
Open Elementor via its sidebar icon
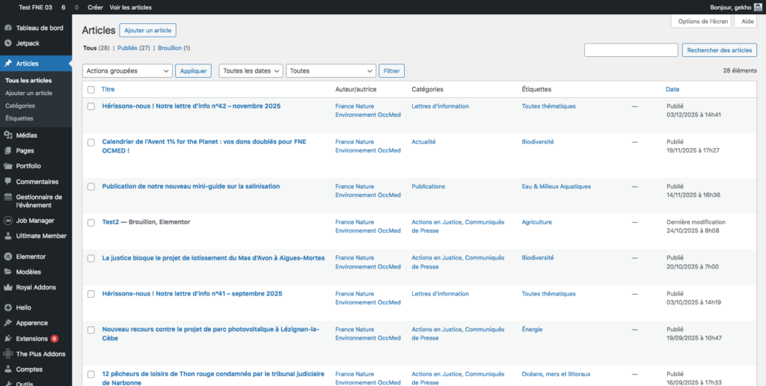click(x=7, y=257)
